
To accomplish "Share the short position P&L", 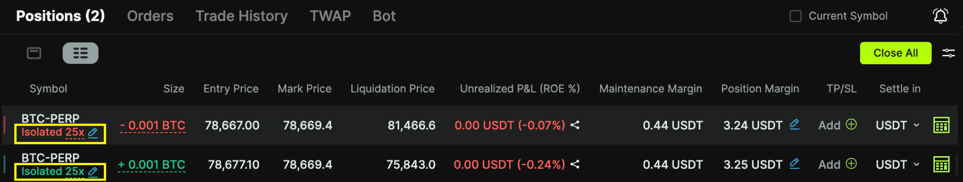I will click(x=575, y=125).
